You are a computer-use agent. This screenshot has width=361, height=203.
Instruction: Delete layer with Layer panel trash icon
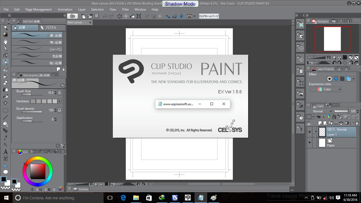(x=357, y=123)
